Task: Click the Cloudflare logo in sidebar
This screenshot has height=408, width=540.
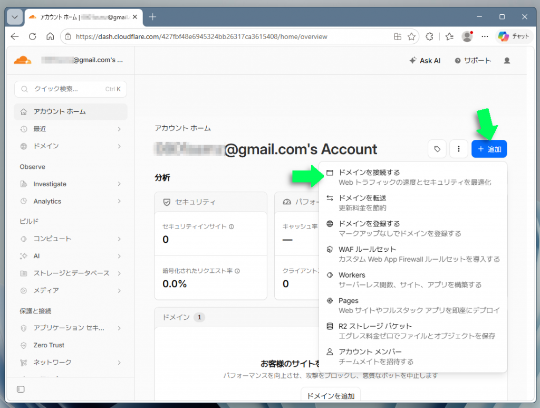Action: (x=22, y=60)
